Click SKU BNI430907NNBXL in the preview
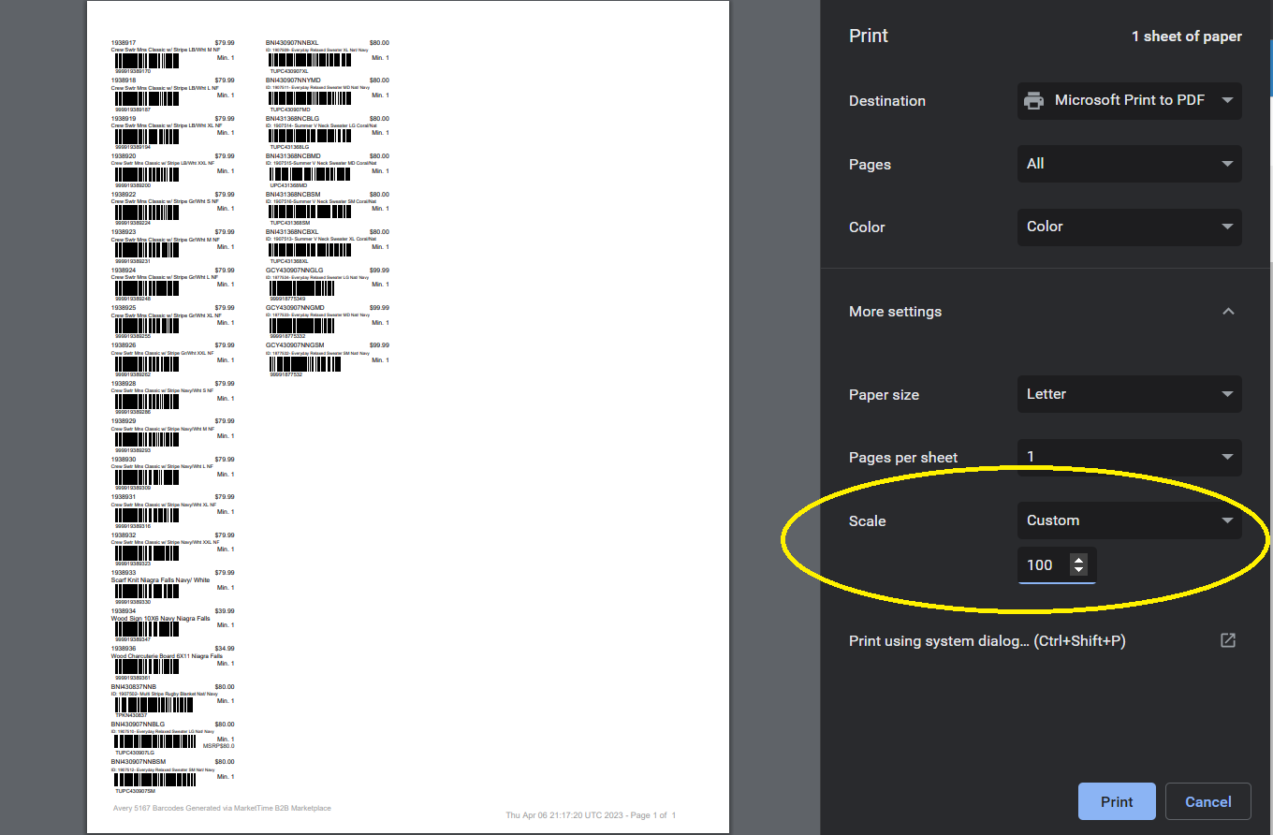Screen dimensions: 1273x835 click(x=292, y=43)
